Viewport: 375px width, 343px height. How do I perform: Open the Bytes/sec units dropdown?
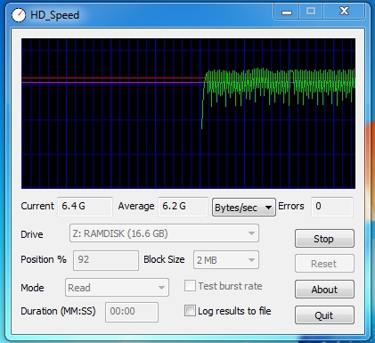point(244,208)
